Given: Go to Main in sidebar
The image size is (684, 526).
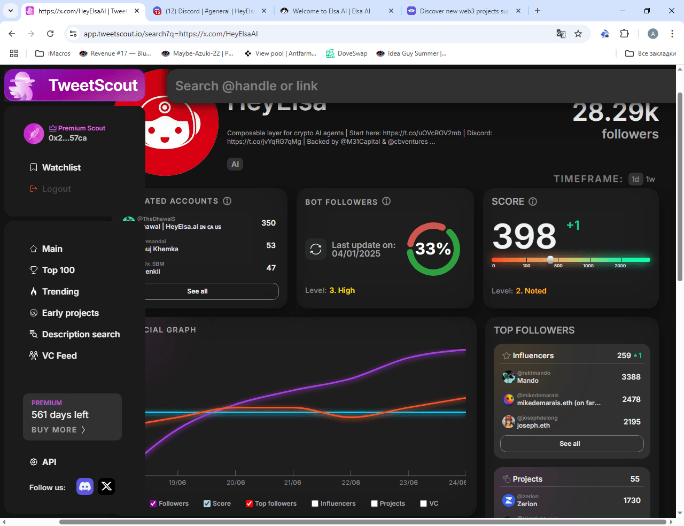Looking at the screenshot, I should coord(46,249).
